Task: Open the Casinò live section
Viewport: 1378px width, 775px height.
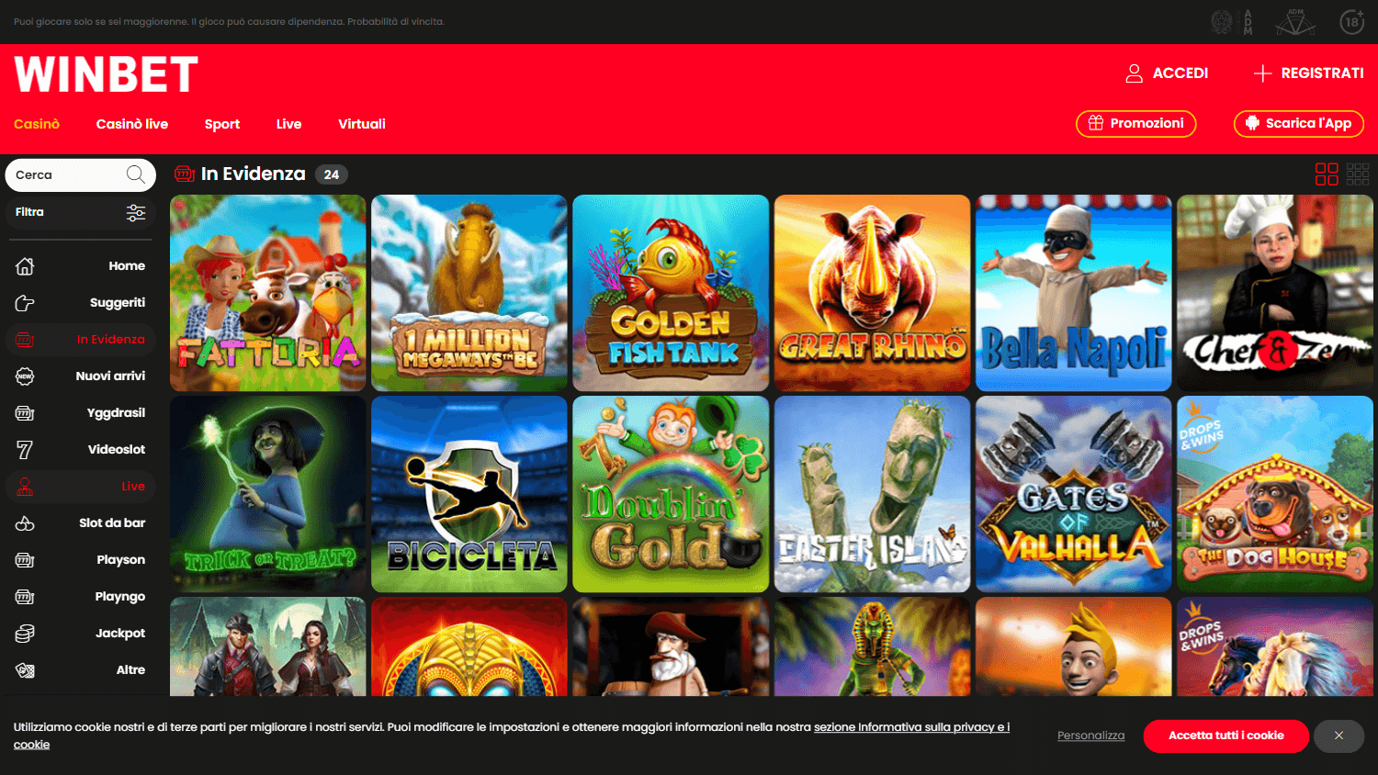Action: pyautogui.click(x=131, y=124)
